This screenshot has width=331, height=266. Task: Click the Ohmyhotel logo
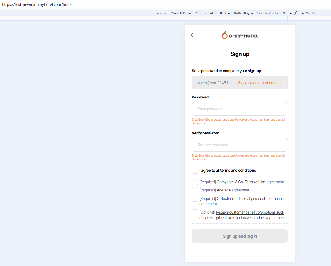coord(240,35)
